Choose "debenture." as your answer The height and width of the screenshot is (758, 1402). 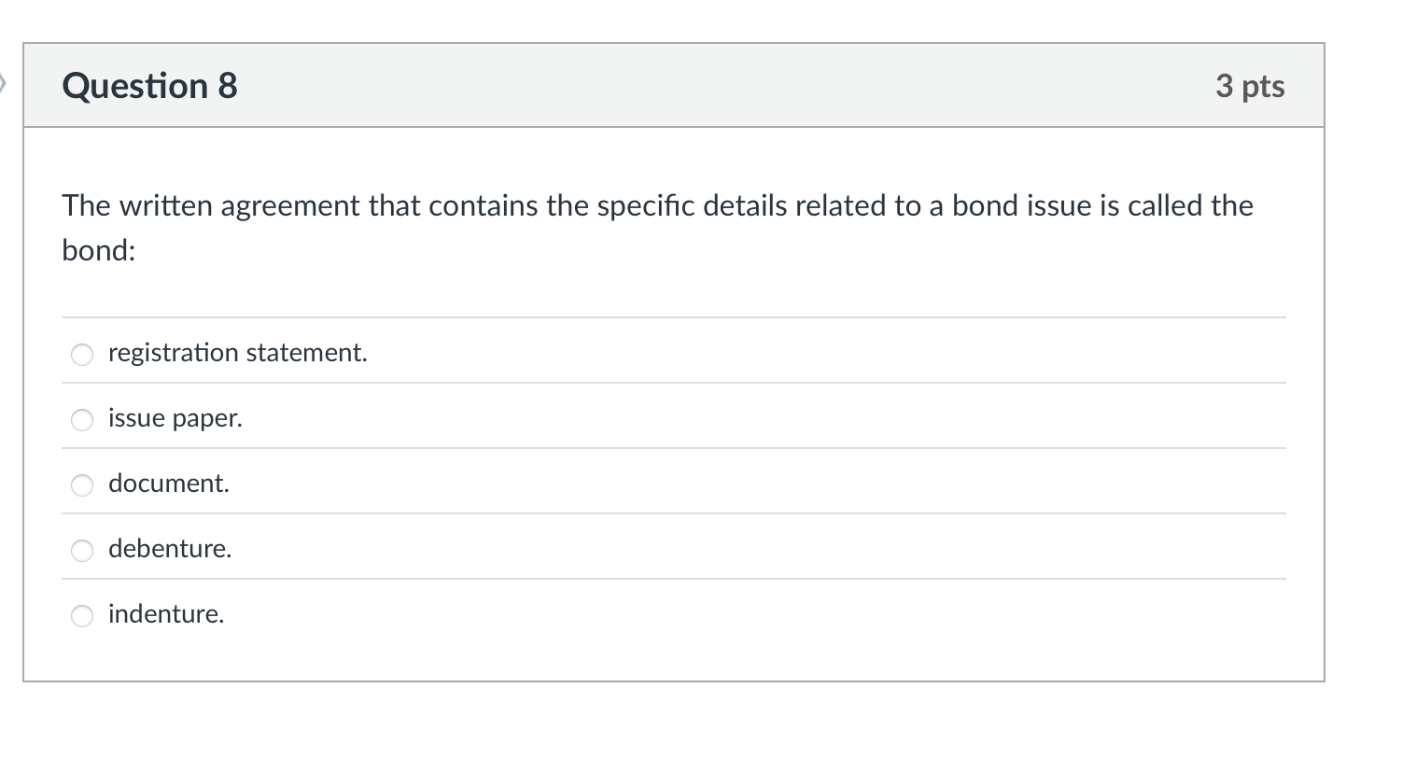click(170, 549)
